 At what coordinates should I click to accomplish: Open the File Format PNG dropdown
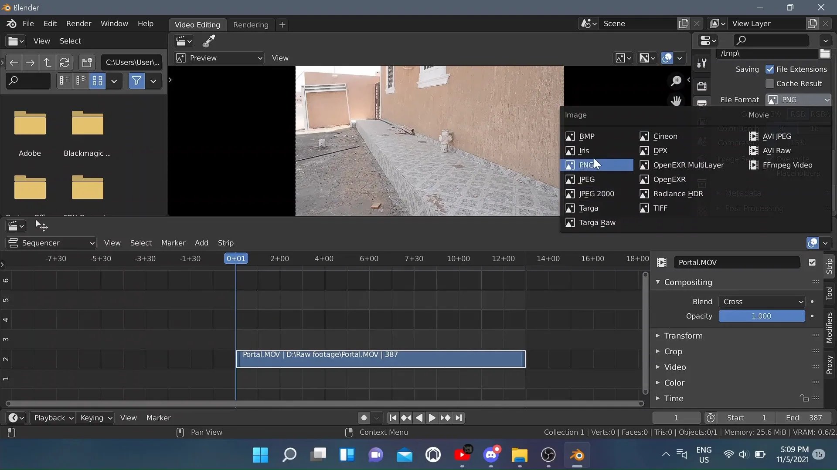pyautogui.click(x=799, y=99)
